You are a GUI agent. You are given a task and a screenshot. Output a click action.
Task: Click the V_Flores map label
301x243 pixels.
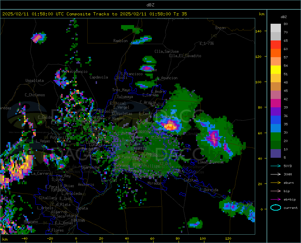(x=56, y=230)
